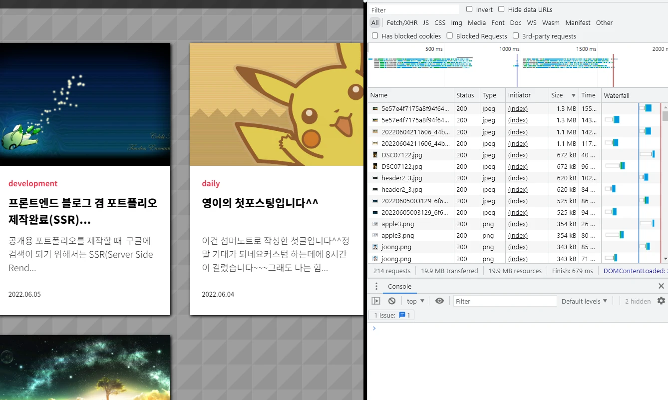Filter requests by JS

tap(426, 22)
